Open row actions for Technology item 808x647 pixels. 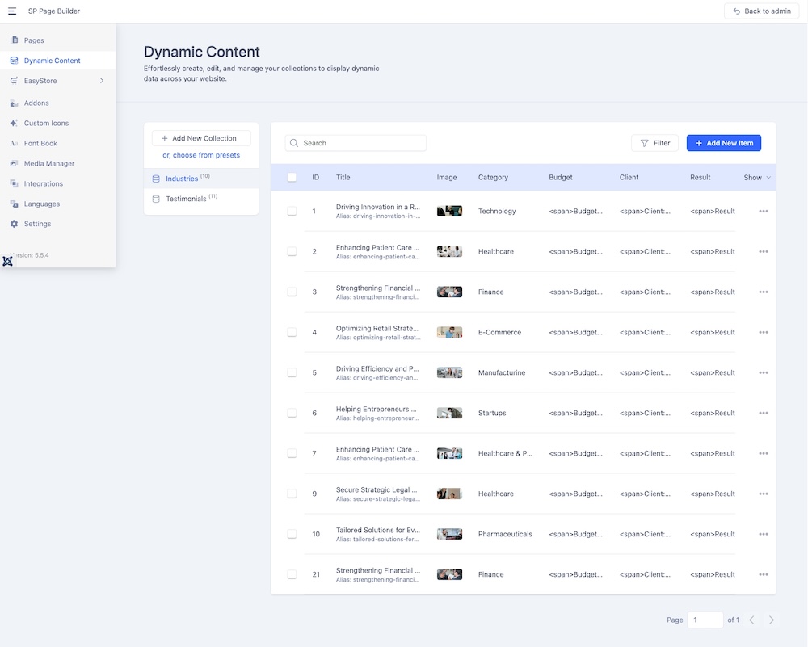click(x=763, y=212)
